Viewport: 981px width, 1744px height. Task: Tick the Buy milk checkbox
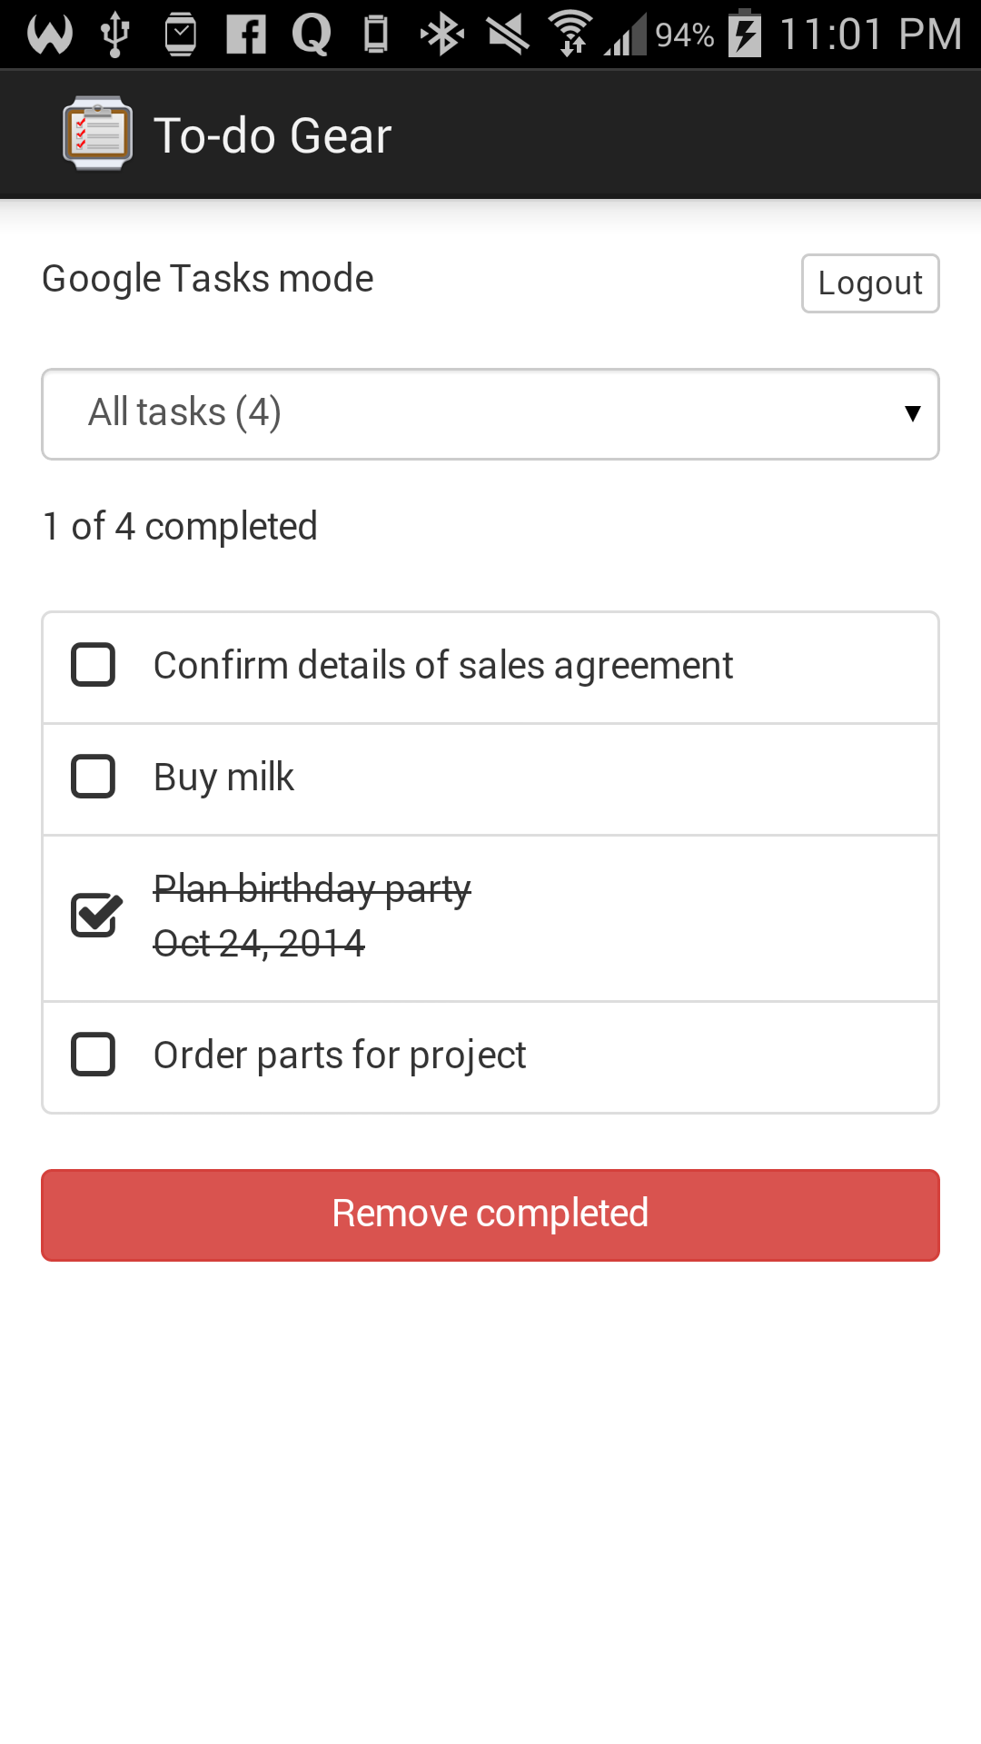(x=94, y=777)
